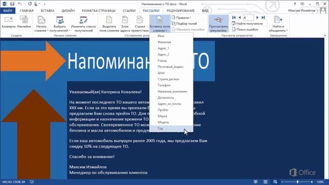Click the Redo/Repeat button
This screenshot has height=185, width=329.
point(30,4)
